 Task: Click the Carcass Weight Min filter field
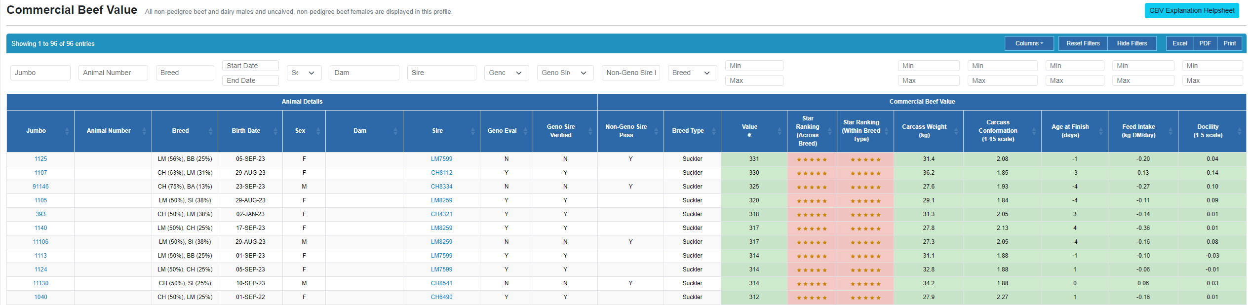pyautogui.click(x=929, y=66)
